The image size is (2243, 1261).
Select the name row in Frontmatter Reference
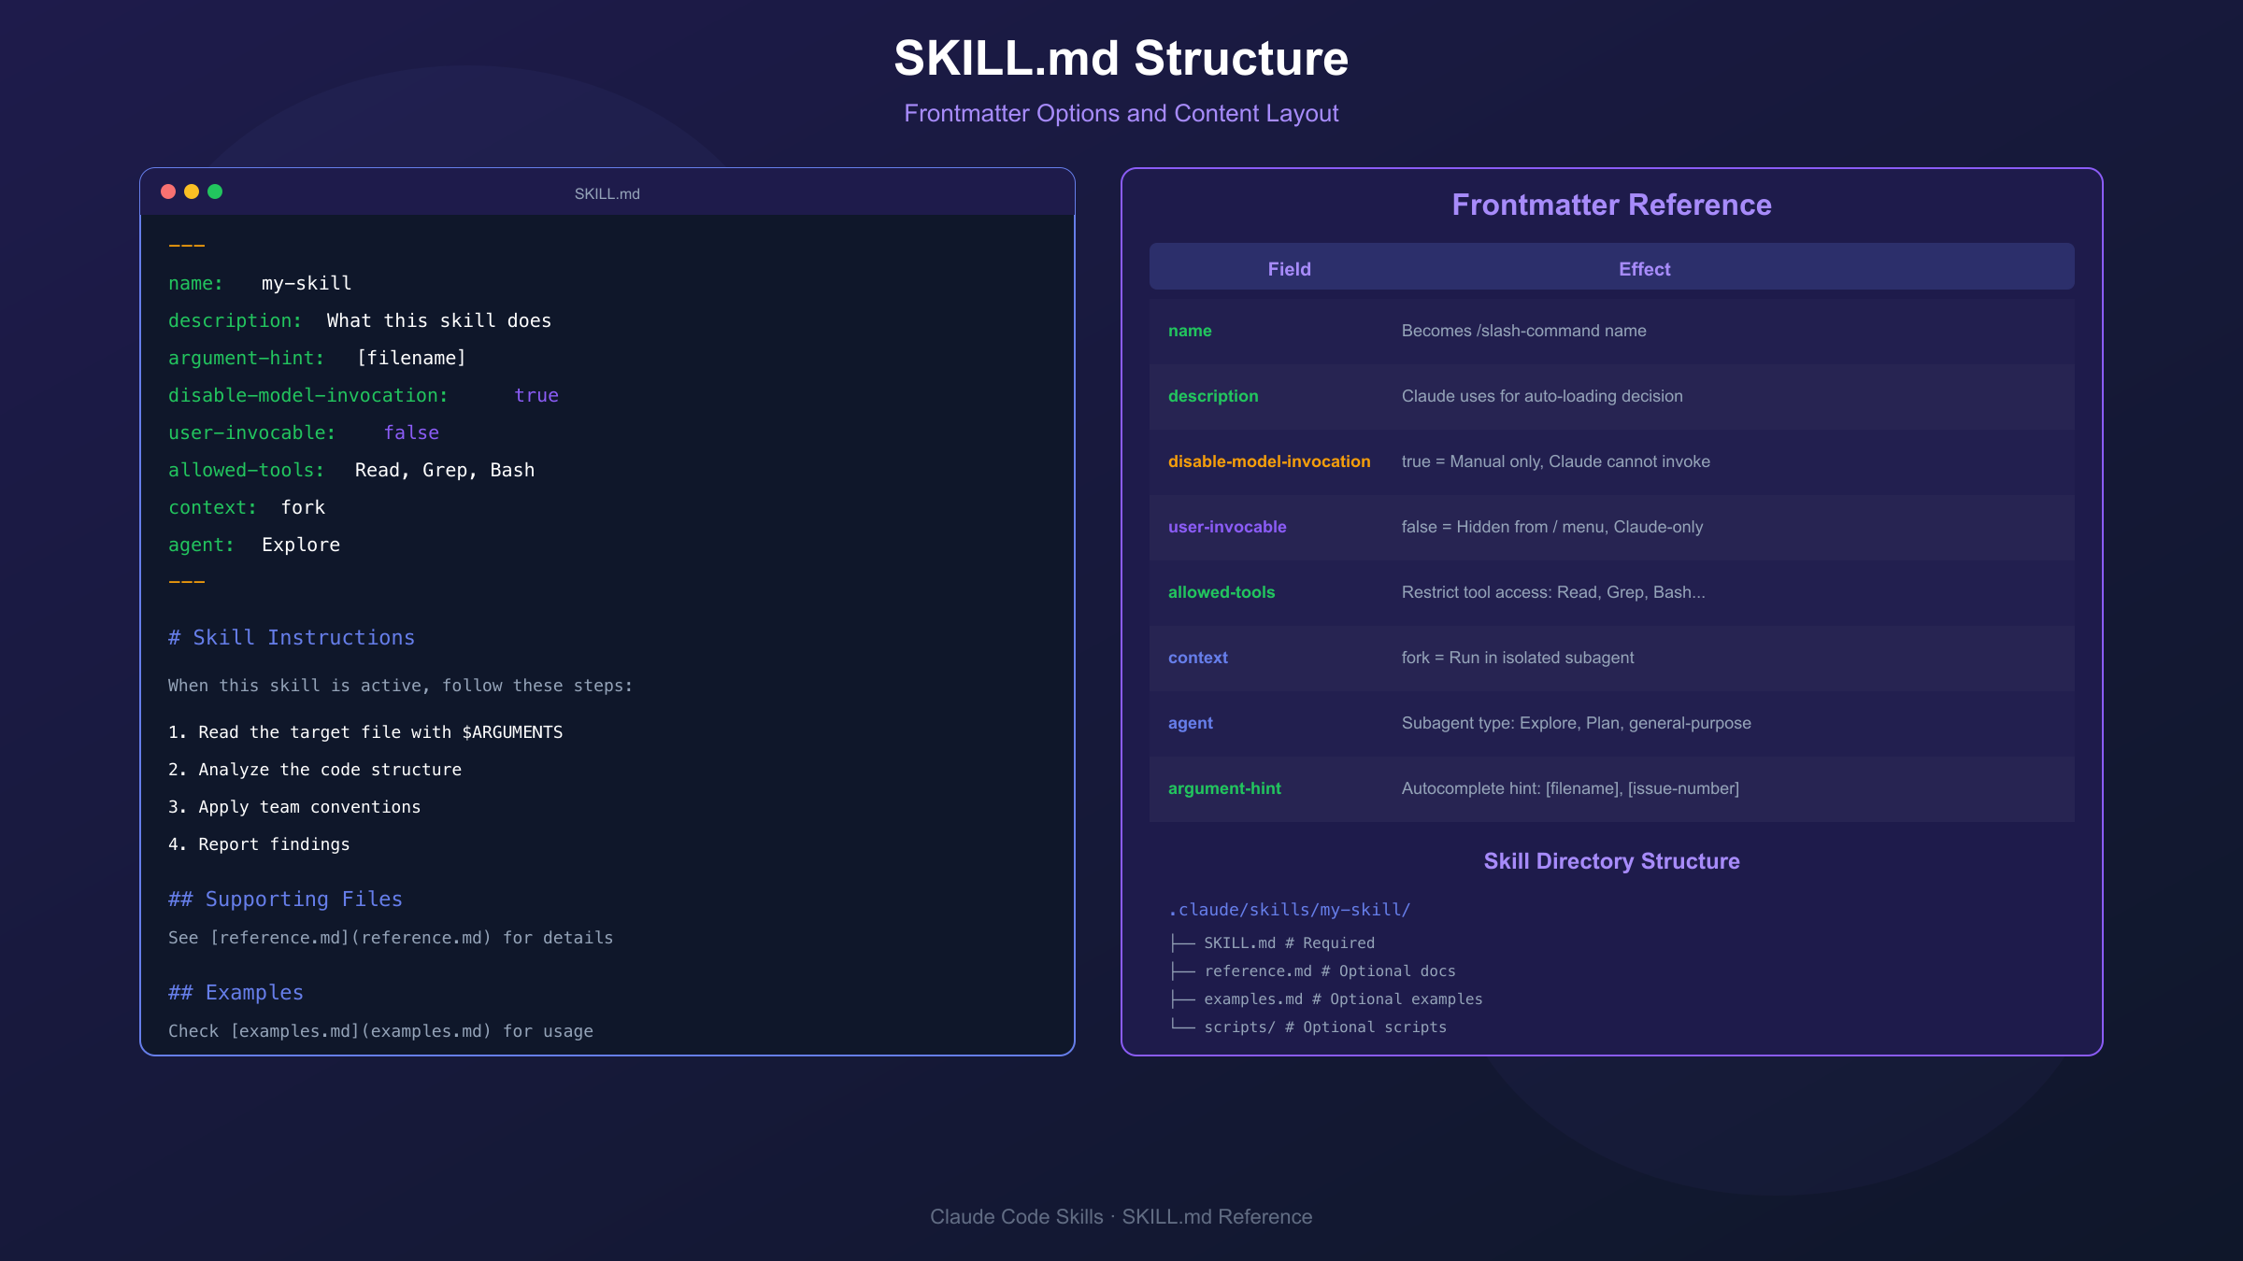tap(1190, 331)
